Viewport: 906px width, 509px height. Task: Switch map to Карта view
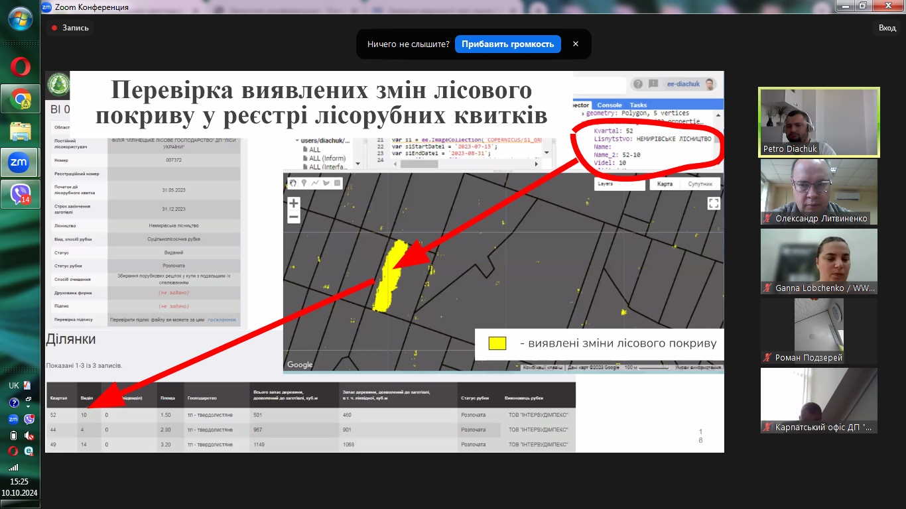point(665,184)
